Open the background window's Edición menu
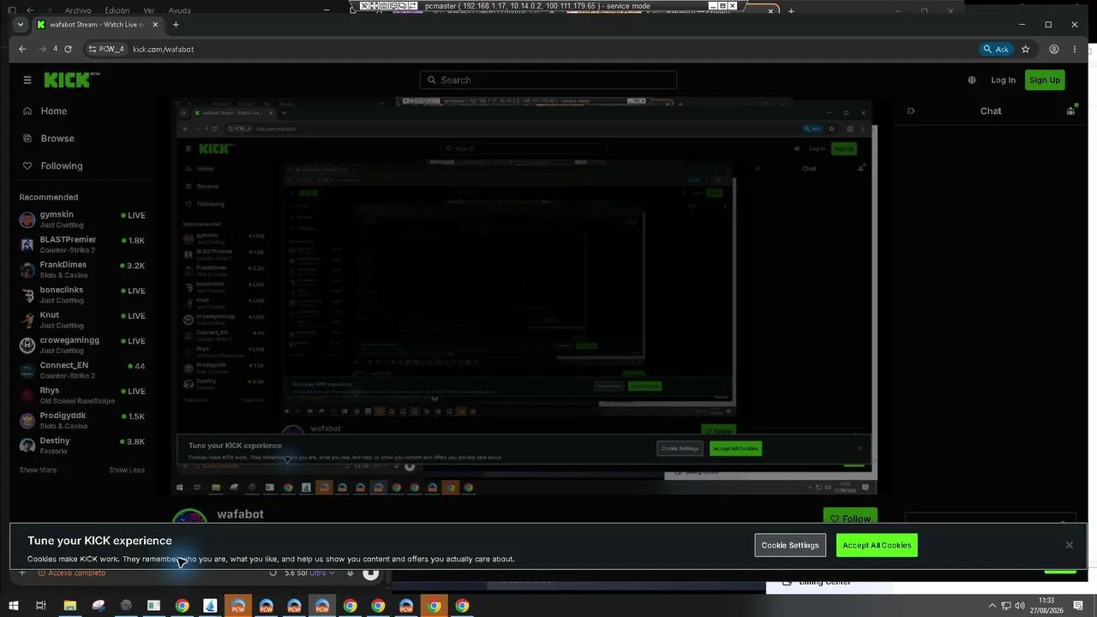 tap(117, 10)
